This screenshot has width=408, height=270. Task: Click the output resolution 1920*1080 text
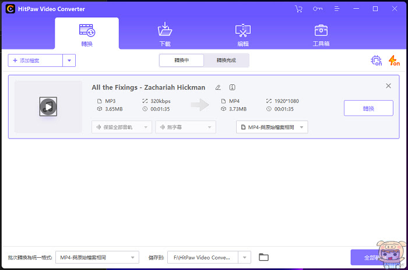click(x=287, y=101)
